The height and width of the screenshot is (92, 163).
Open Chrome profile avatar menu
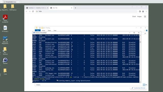[143, 11]
